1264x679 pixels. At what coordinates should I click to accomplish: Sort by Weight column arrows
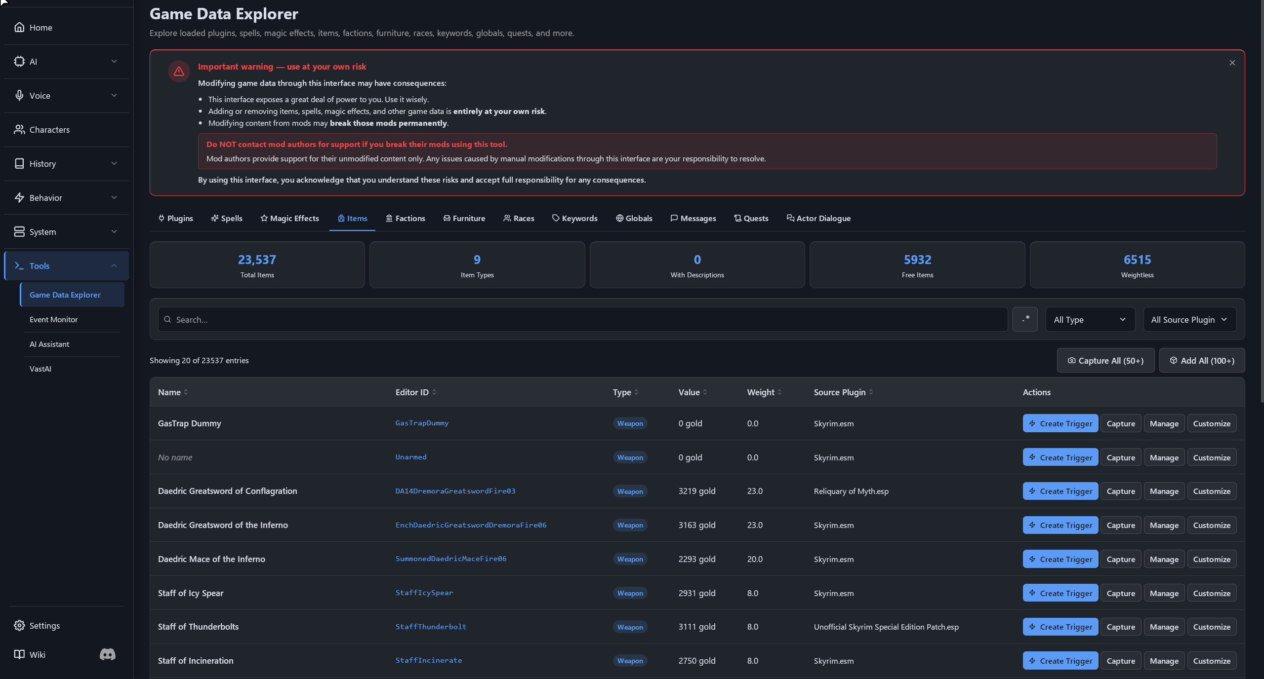779,392
